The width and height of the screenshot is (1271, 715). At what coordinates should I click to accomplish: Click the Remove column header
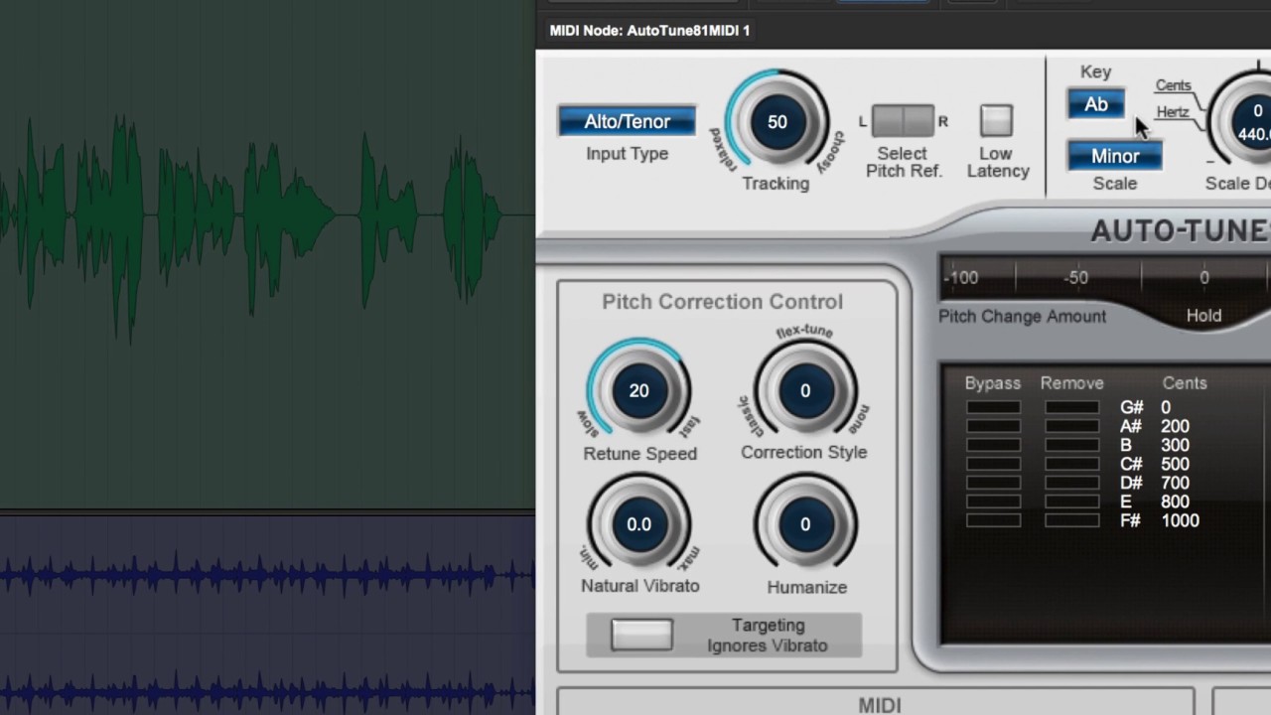click(x=1071, y=383)
